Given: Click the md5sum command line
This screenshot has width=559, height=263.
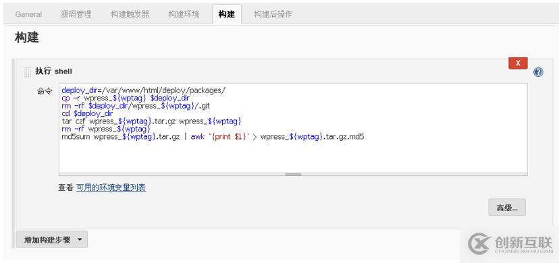Looking at the screenshot, I should tap(213, 137).
